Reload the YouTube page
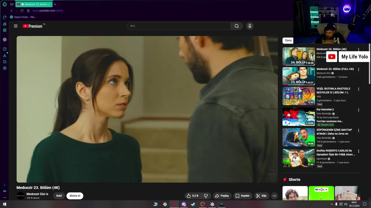 (x=22, y=11)
